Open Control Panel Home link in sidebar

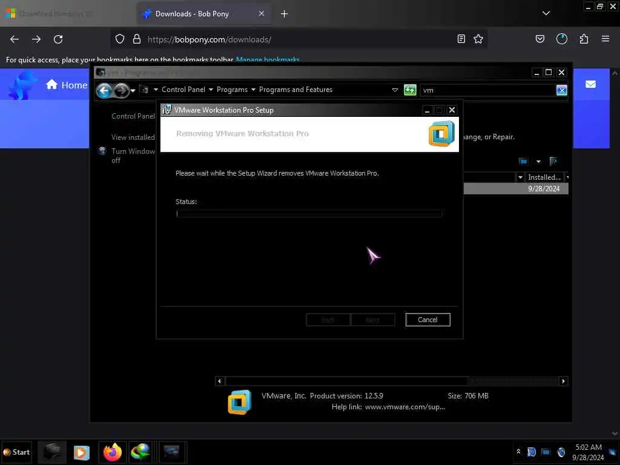click(133, 116)
